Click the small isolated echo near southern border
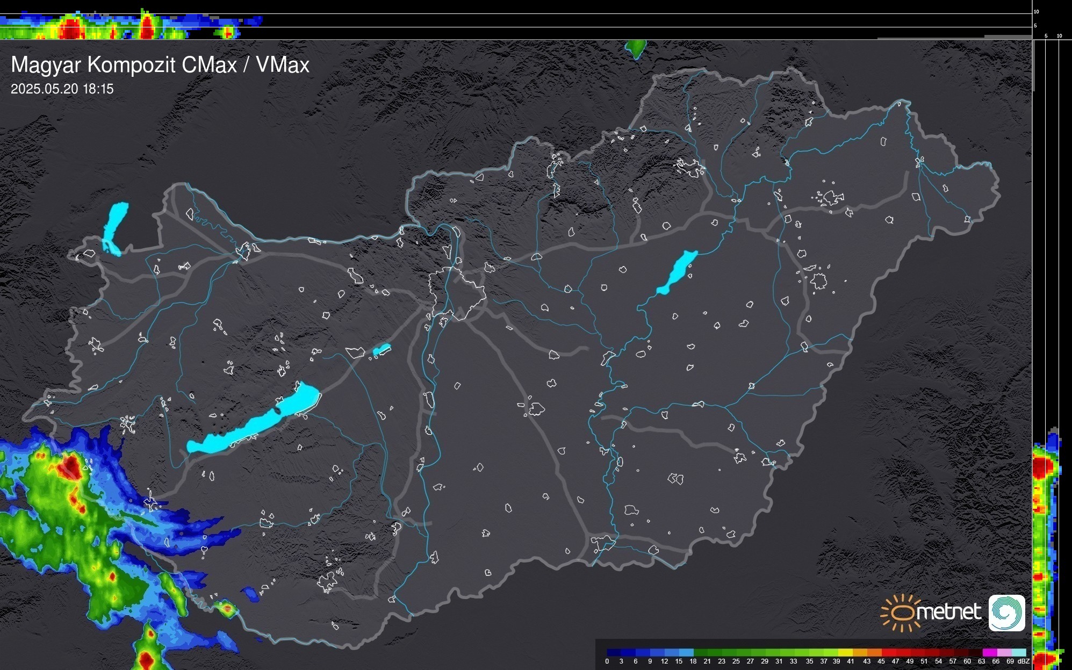Image resolution: width=1072 pixels, height=670 pixels. (x=227, y=608)
